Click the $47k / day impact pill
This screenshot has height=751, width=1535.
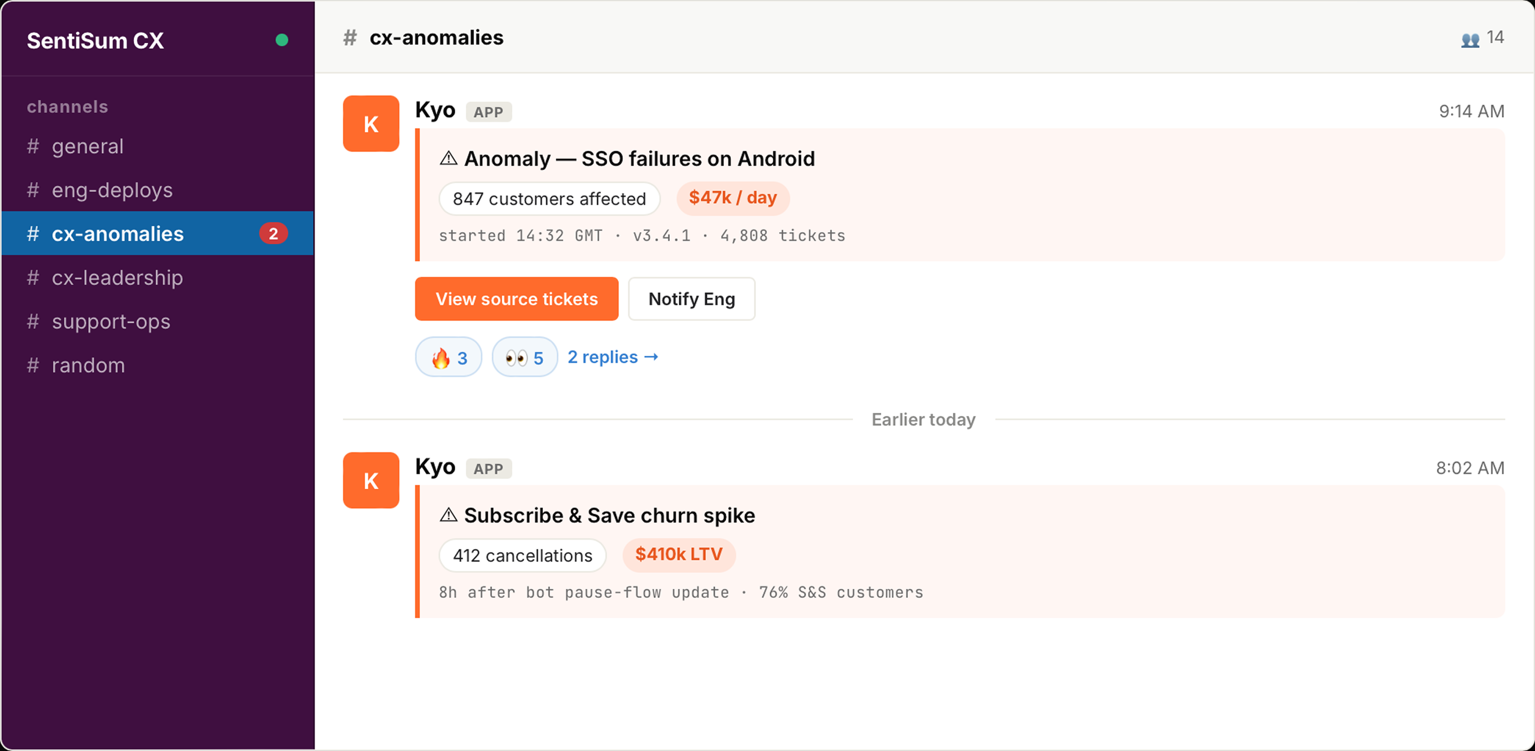tap(733, 198)
